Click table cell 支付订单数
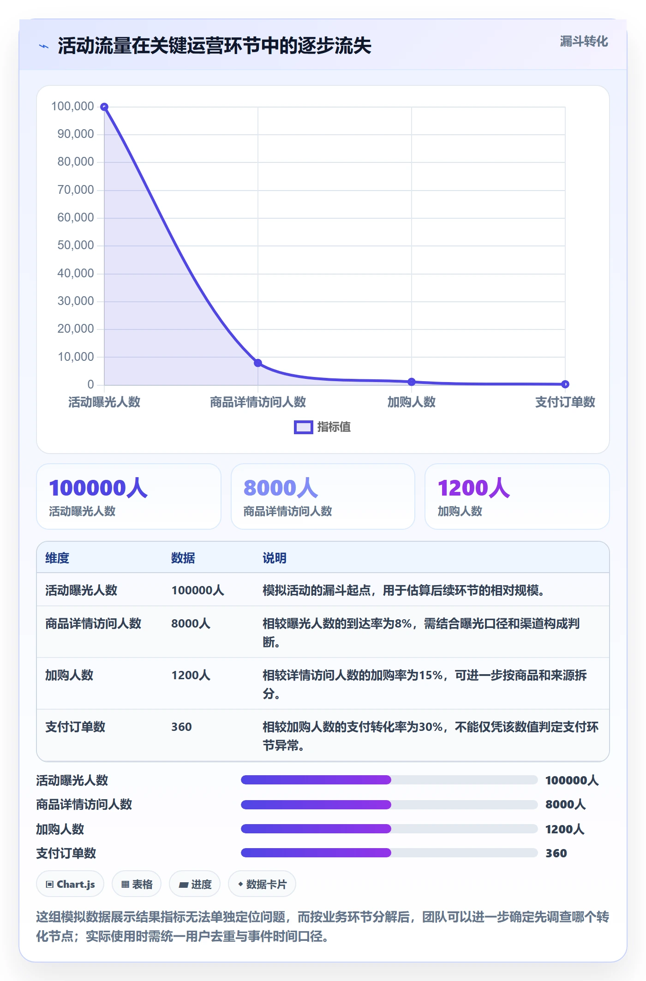This screenshot has width=646, height=981. [x=75, y=727]
